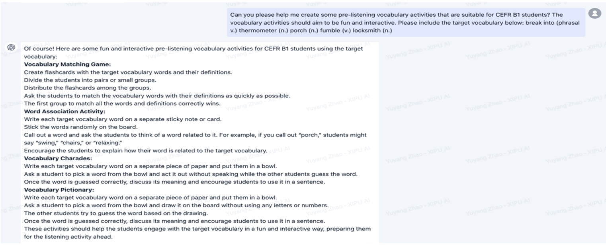Screen dimensions: 606x245
Task: Click the opening line "Of course! Here are some"
Action: [193, 49]
